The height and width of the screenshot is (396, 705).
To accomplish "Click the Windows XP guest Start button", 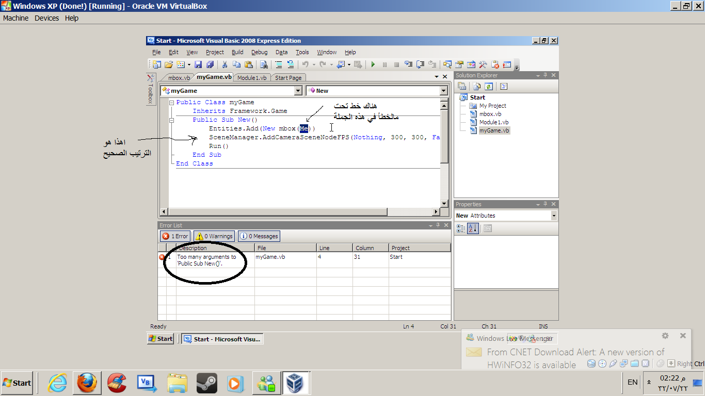I will pos(161,339).
